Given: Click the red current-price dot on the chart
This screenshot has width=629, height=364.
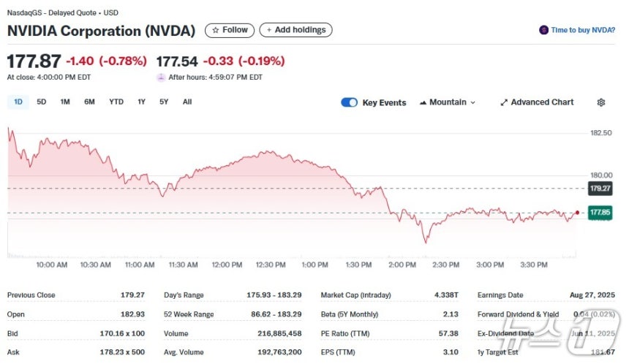Looking at the screenshot, I should (577, 213).
